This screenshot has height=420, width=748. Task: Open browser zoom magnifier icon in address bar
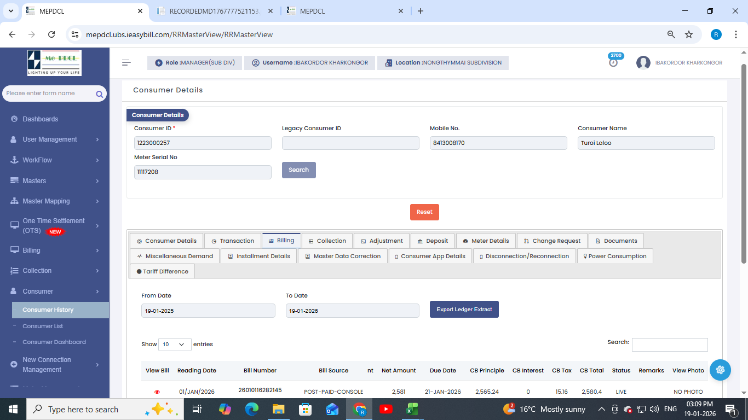click(x=671, y=34)
